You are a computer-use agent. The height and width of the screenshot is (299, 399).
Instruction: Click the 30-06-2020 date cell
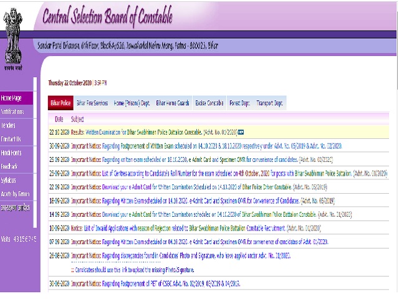click(59, 284)
